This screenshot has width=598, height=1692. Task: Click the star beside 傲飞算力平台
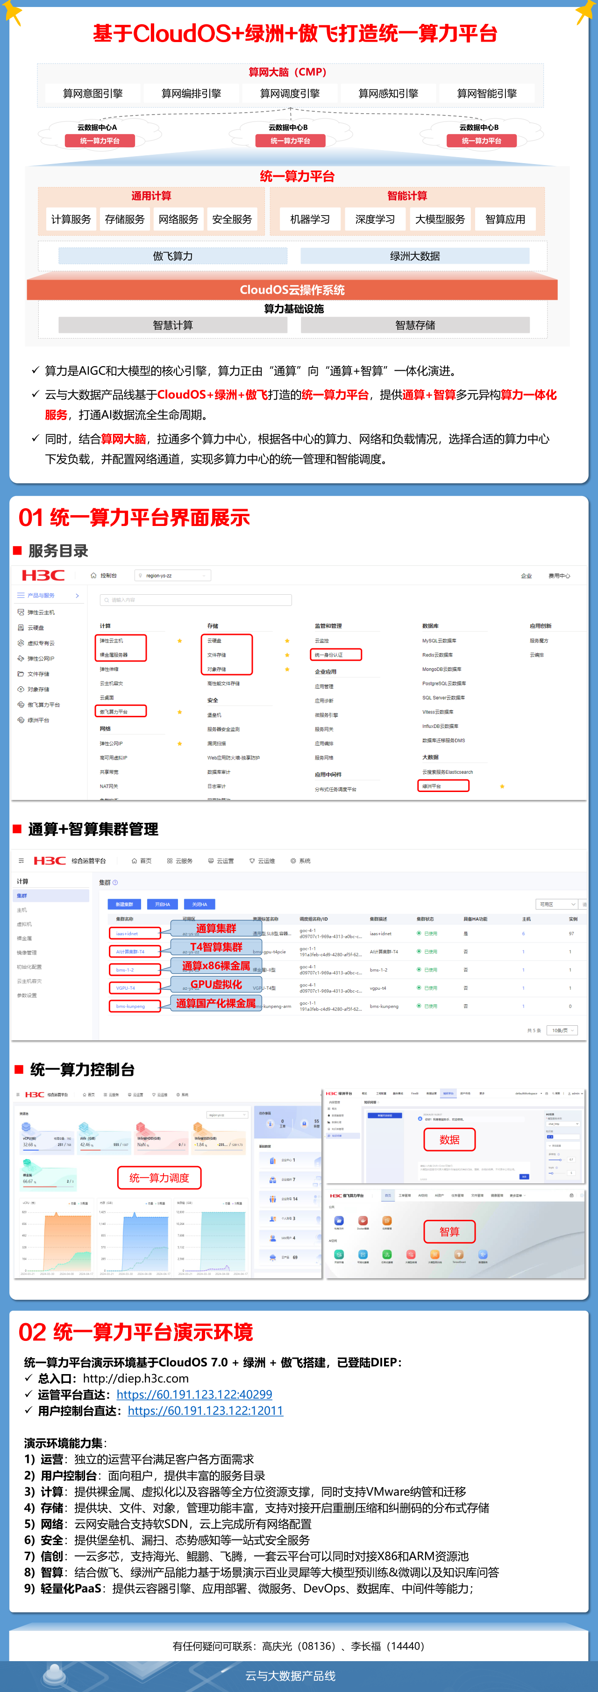[x=180, y=711]
